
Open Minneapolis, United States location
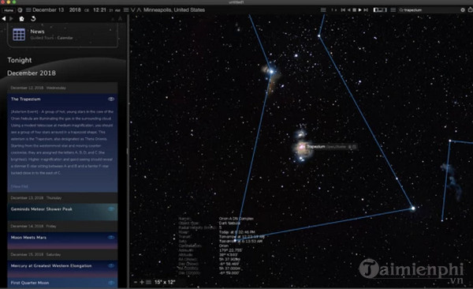point(174,10)
